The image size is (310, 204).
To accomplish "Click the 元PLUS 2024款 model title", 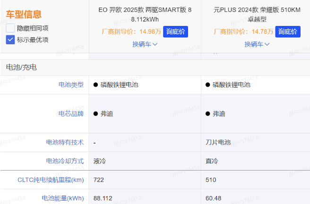I will pos(257,15).
